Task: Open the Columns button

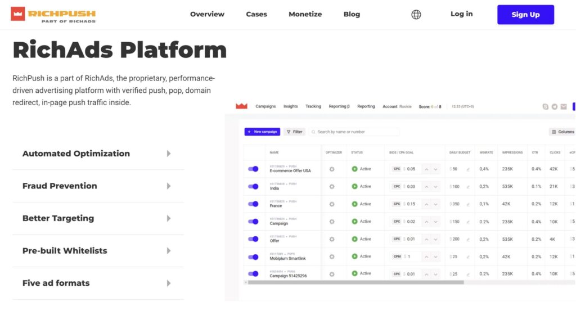Action: [562, 132]
